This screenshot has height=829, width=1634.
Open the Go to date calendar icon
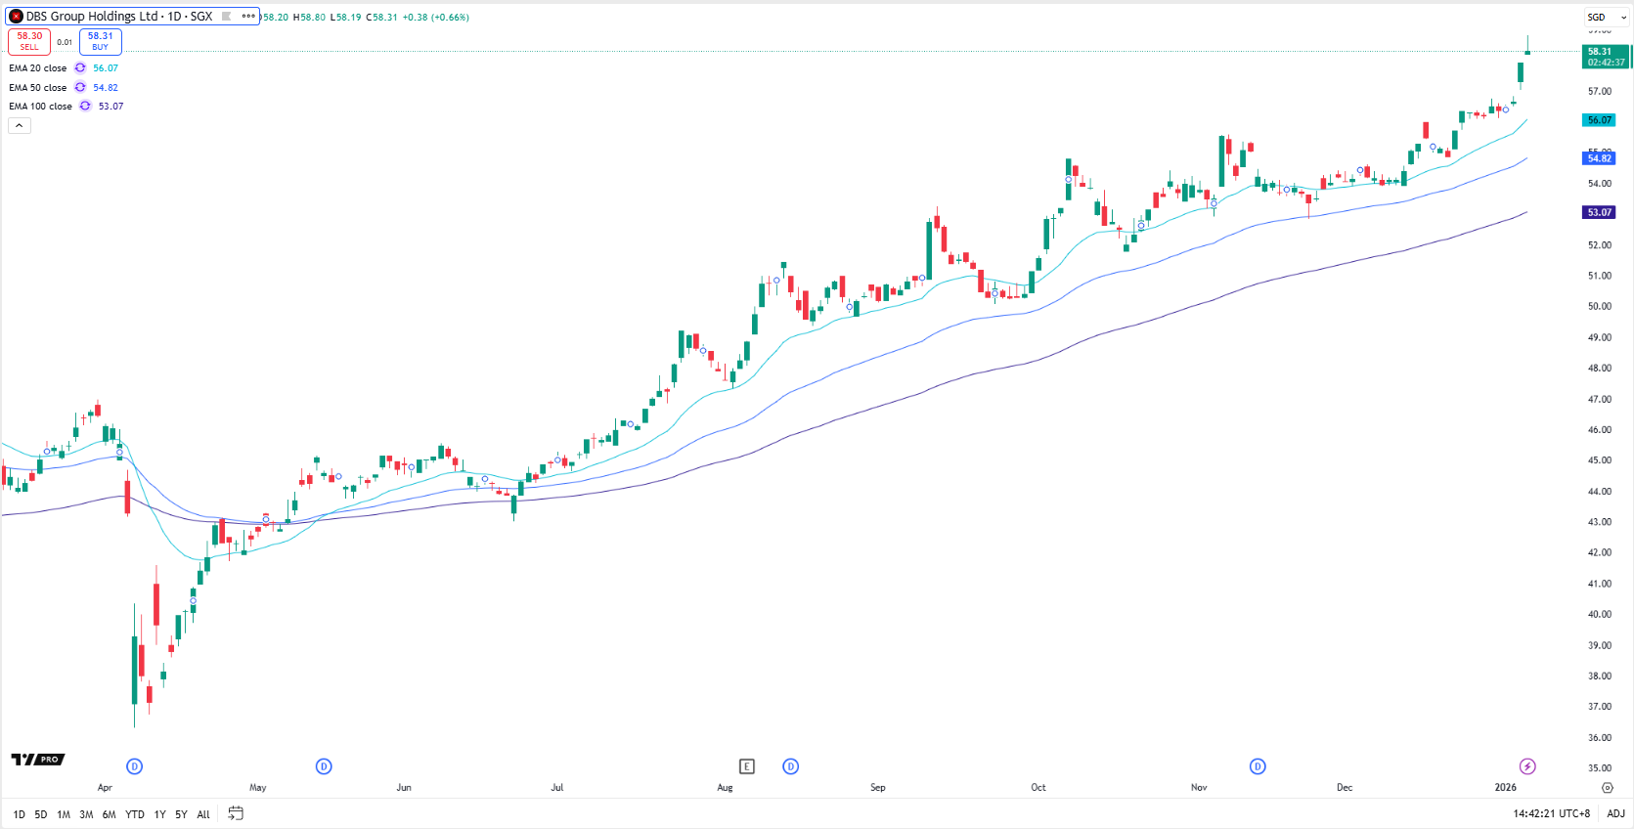point(236,813)
